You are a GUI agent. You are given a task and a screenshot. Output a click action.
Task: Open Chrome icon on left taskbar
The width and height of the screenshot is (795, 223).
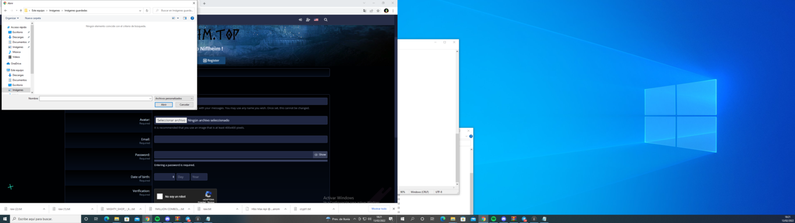[147, 219]
